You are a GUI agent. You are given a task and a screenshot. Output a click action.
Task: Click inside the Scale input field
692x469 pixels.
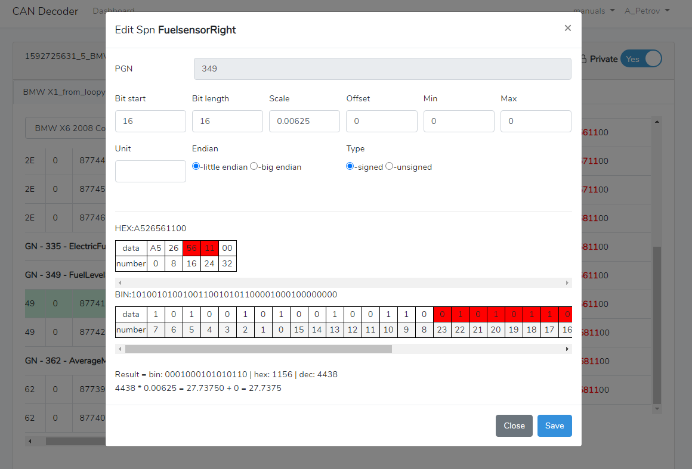(x=304, y=121)
